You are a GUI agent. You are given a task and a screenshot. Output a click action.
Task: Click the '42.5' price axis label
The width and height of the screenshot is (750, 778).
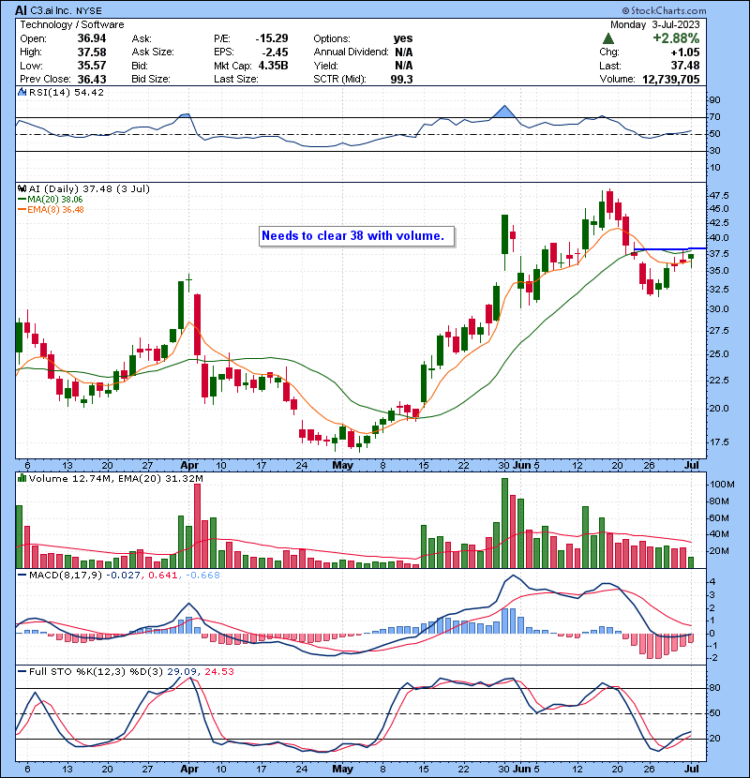[719, 222]
